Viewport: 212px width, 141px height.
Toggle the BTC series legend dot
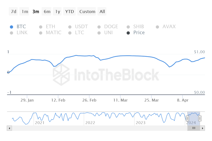coord(11,27)
